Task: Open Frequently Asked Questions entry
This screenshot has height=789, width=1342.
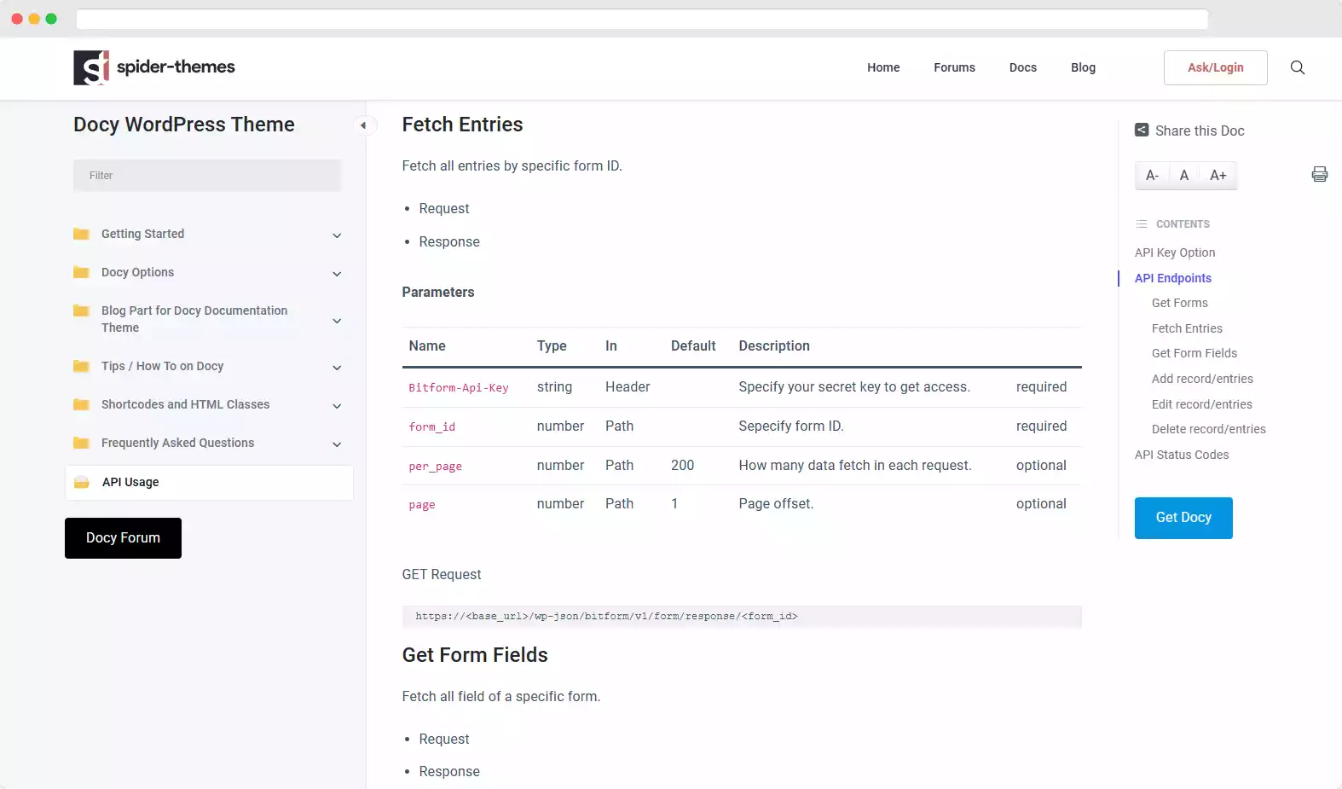Action: coord(177,443)
